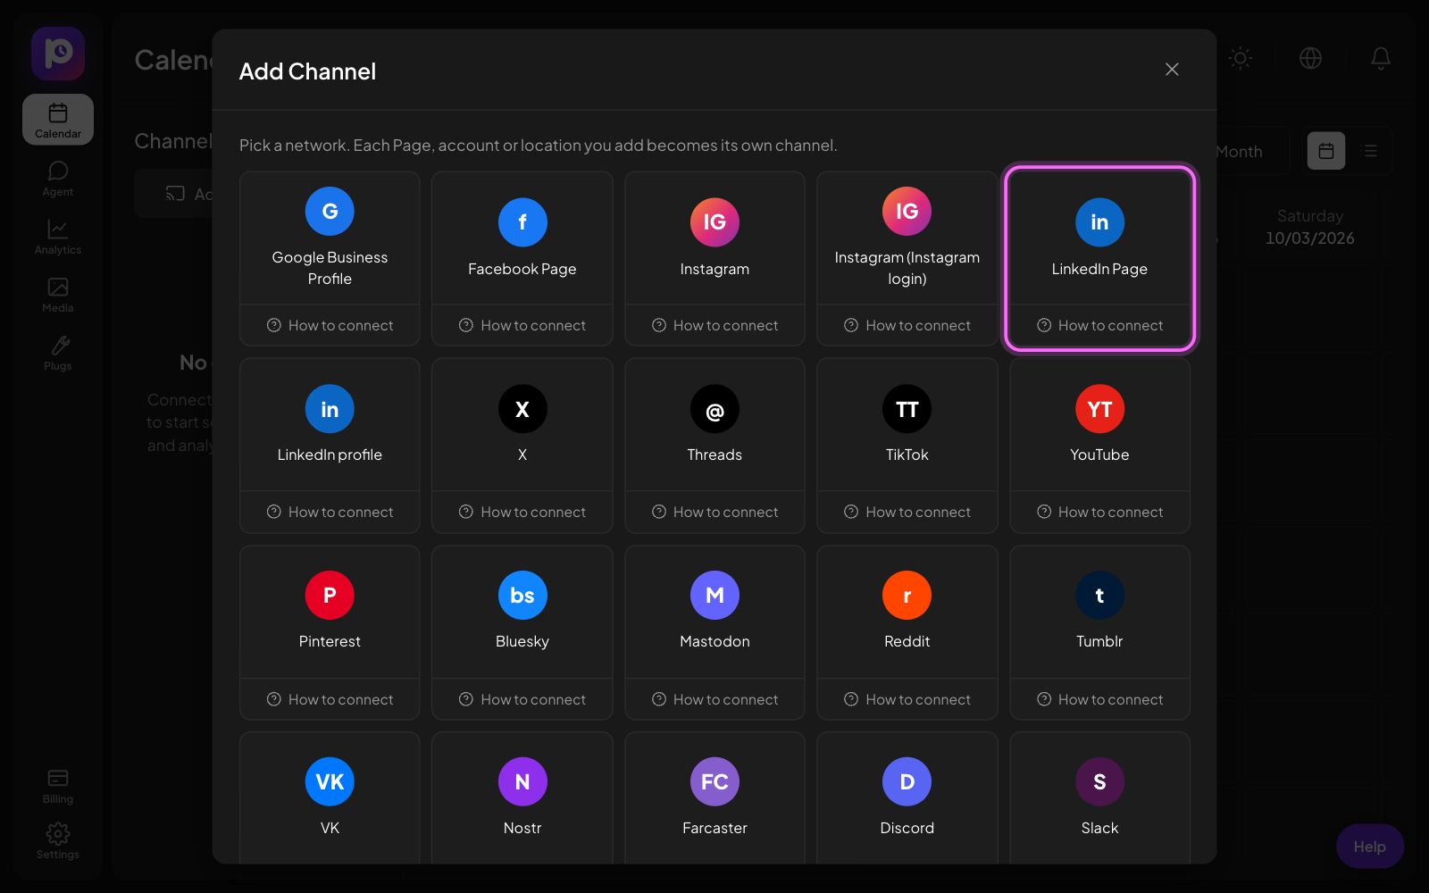Switch to calendar grid view
This screenshot has height=893, width=1429.
(1326, 151)
